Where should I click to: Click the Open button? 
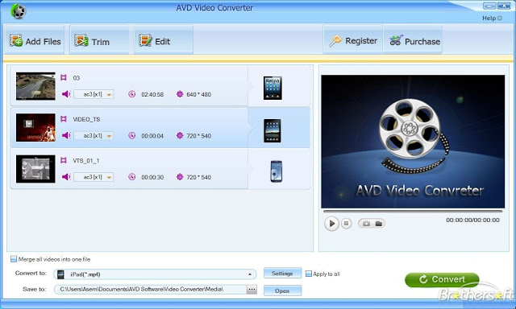coord(282,290)
